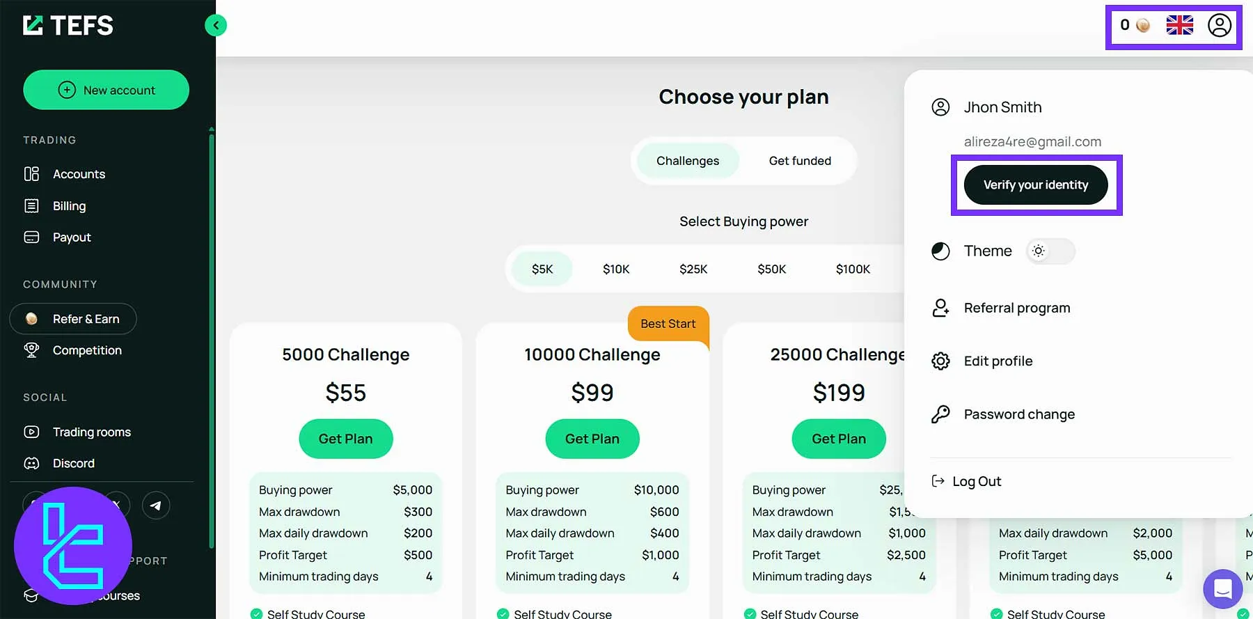Go to the Billing section
This screenshot has height=619, width=1253.
point(69,206)
